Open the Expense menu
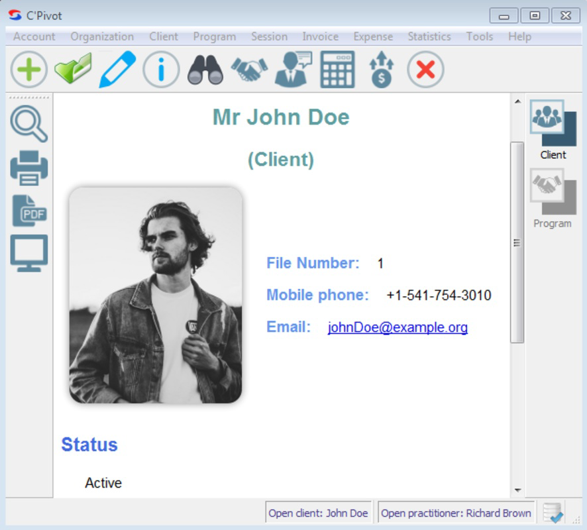 373,36
